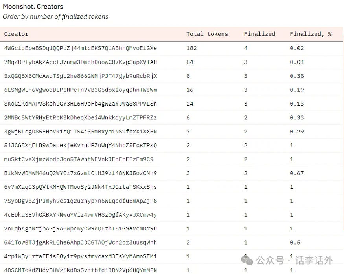Open creator address starting with 4WGcfqEpe
The height and width of the screenshot is (274, 344).
pos(80,48)
